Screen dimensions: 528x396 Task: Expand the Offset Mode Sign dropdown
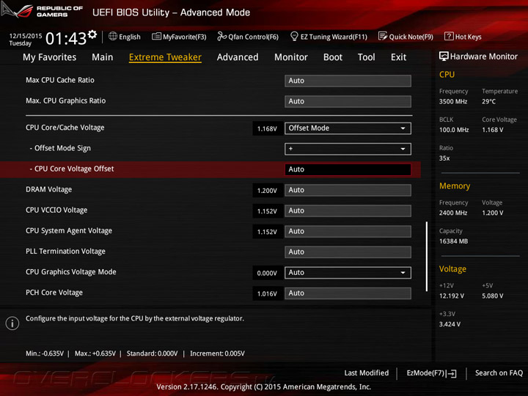pos(348,149)
